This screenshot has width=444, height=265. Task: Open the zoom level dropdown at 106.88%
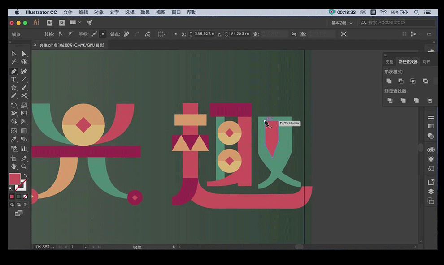(52, 247)
